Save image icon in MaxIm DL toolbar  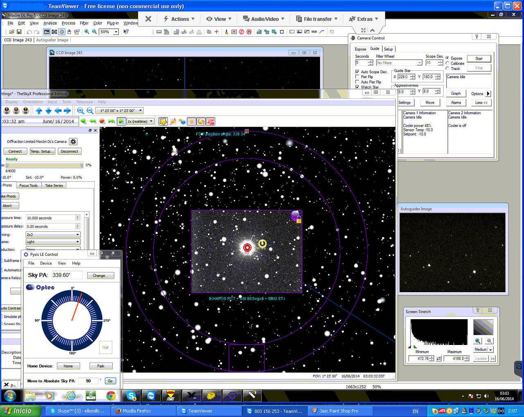tap(19, 32)
